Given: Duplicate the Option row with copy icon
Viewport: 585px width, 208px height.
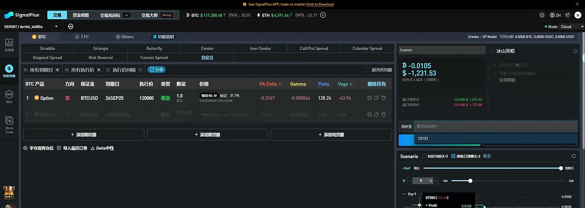Looking at the screenshot, I should coord(376,98).
